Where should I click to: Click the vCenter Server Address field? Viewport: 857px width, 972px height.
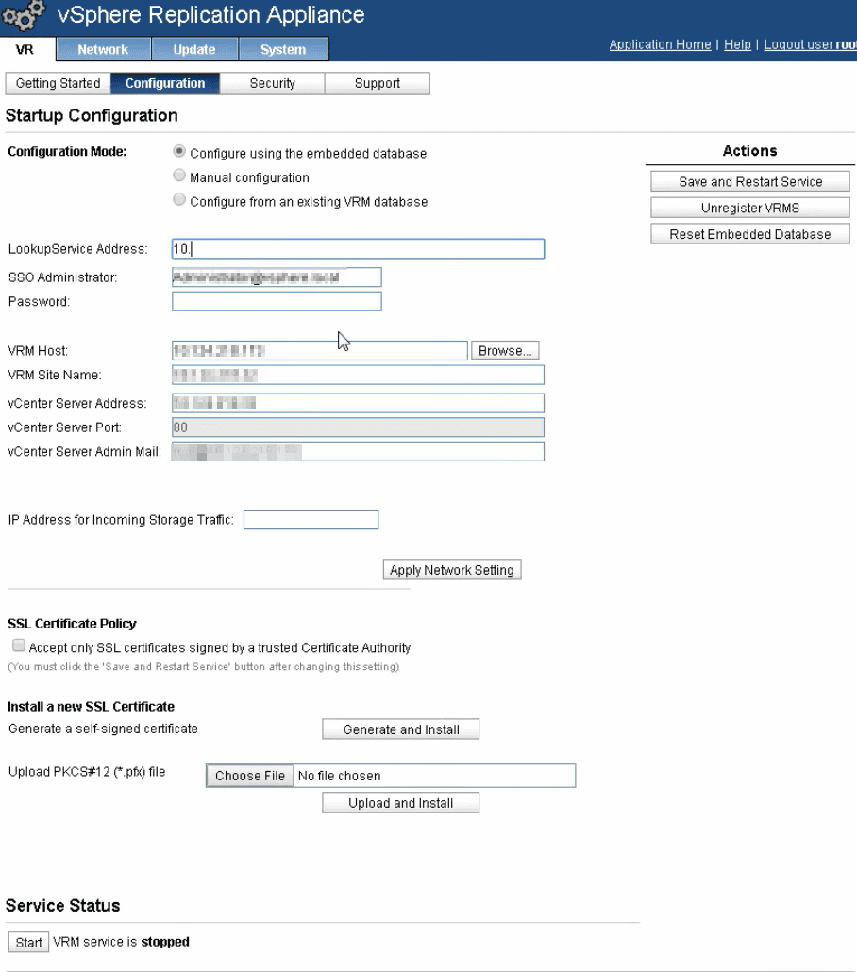[358, 403]
